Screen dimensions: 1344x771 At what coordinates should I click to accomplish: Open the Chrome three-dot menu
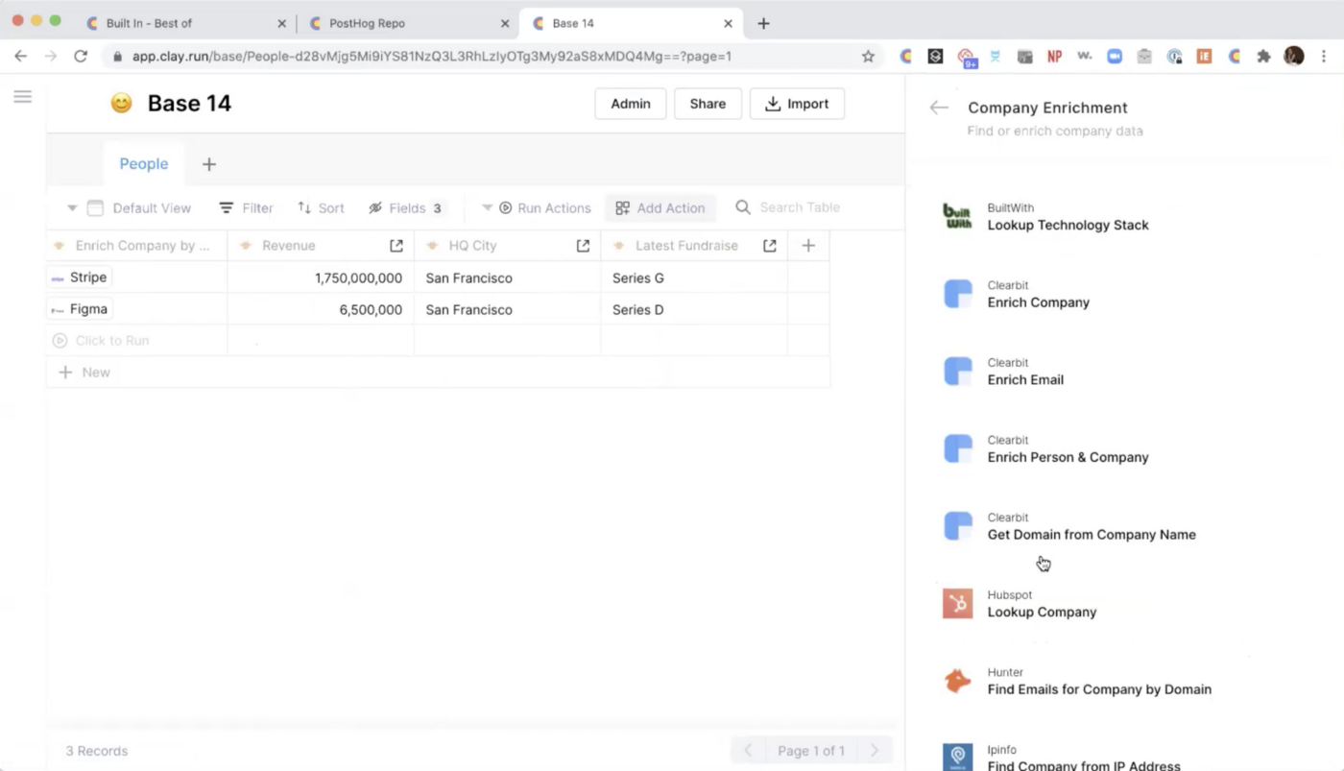pos(1325,57)
